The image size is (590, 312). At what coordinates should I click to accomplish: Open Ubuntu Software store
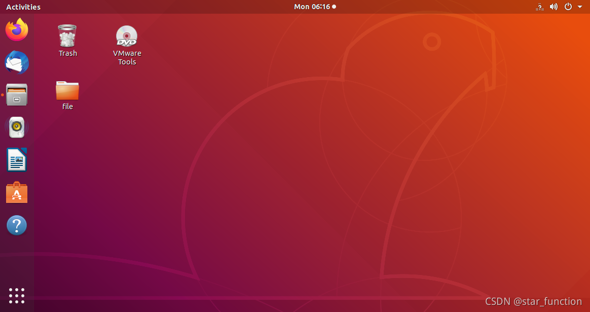click(17, 193)
